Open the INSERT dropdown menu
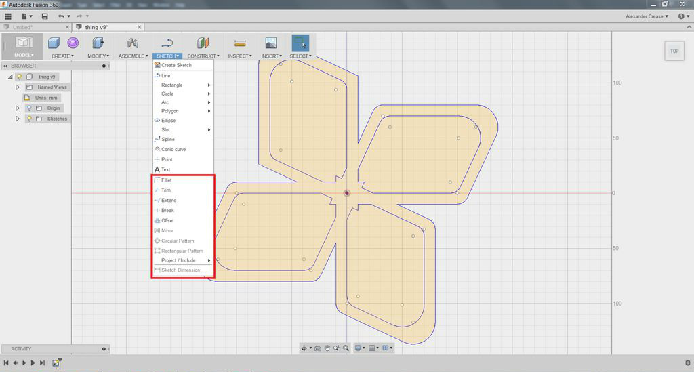 (x=271, y=56)
